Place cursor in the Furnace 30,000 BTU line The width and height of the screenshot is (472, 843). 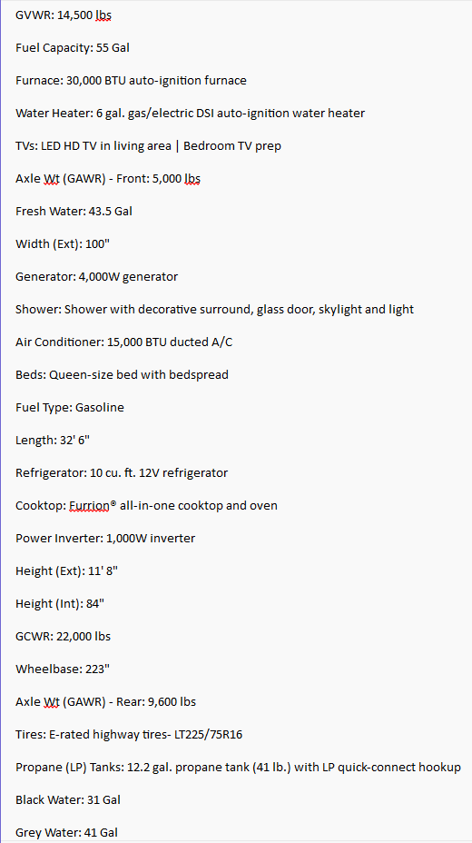pos(131,81)
